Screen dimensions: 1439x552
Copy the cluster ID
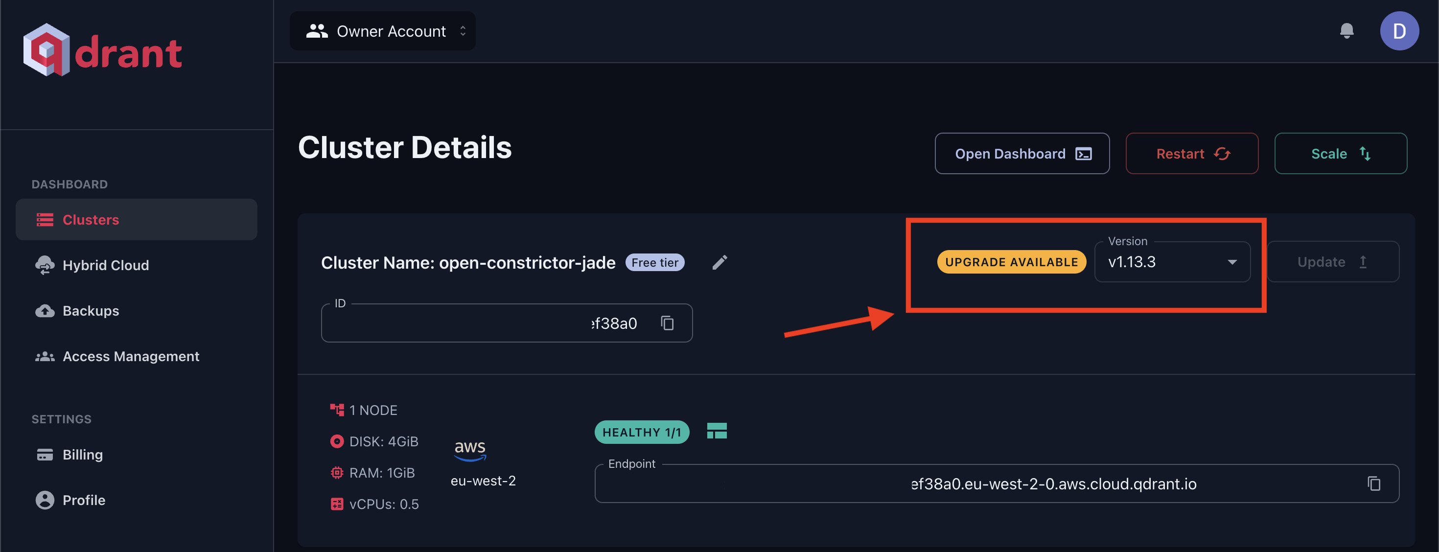point(667,323)
